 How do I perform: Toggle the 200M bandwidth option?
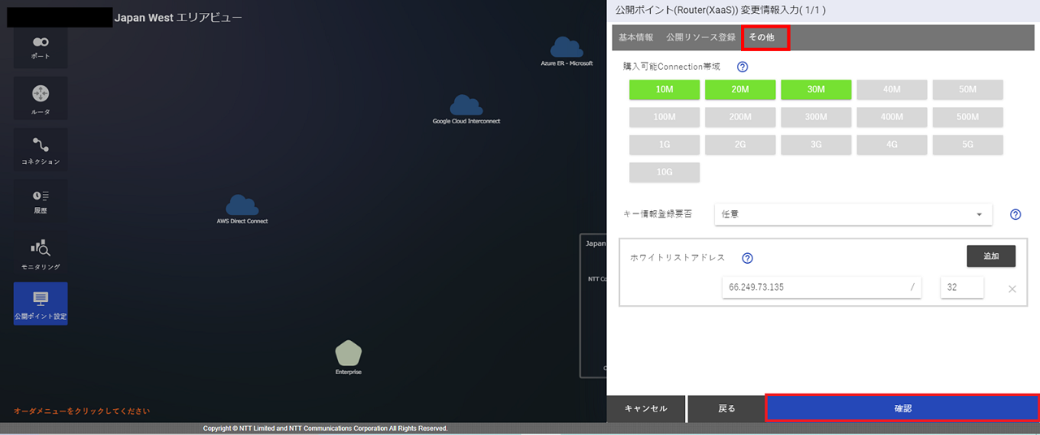point(740,118)
